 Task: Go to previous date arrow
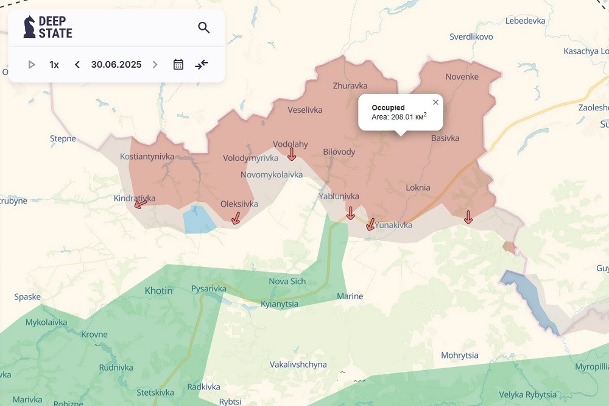pyautogui.click(x=77, y=65)
